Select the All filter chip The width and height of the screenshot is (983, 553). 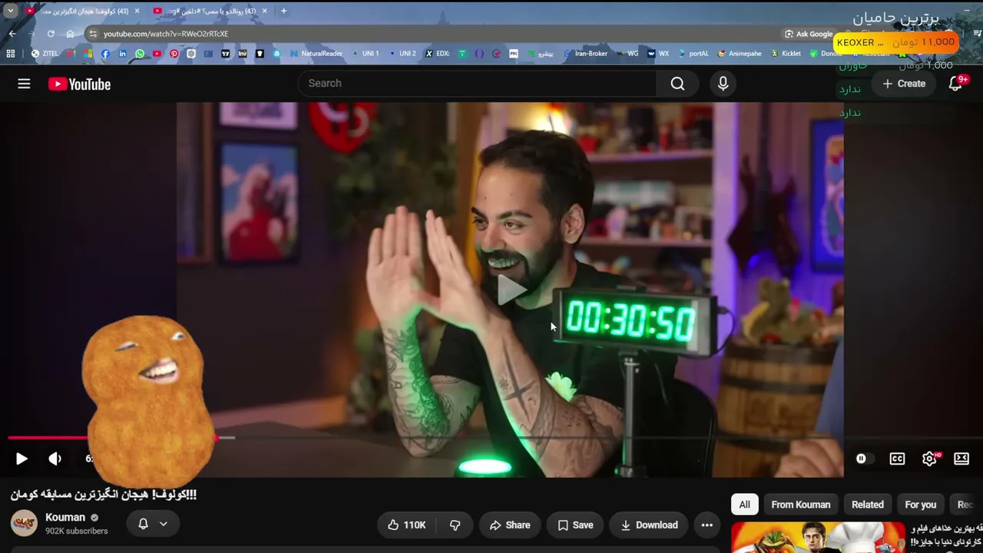point(744,505)
